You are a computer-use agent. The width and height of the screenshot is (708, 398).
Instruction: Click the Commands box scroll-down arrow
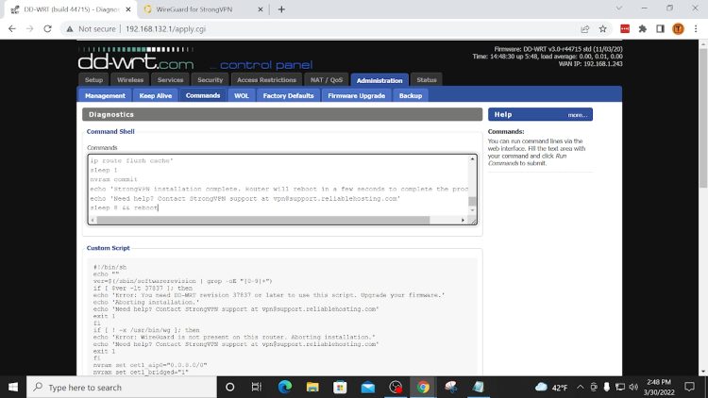[x=472, y=210]
